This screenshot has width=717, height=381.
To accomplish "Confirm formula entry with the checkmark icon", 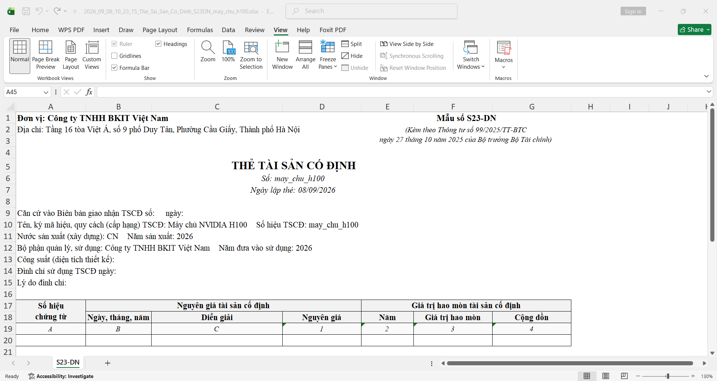I will point(78,92).
